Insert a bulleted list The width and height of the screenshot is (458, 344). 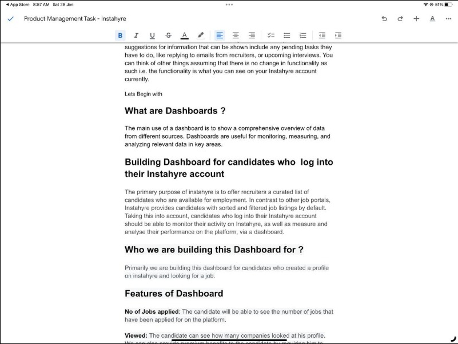tap(287, 35)
